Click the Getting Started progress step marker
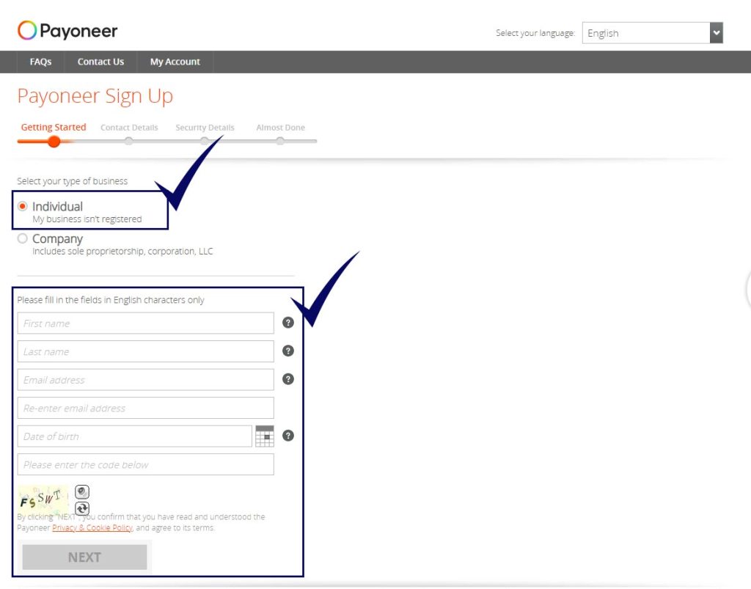 54,141
